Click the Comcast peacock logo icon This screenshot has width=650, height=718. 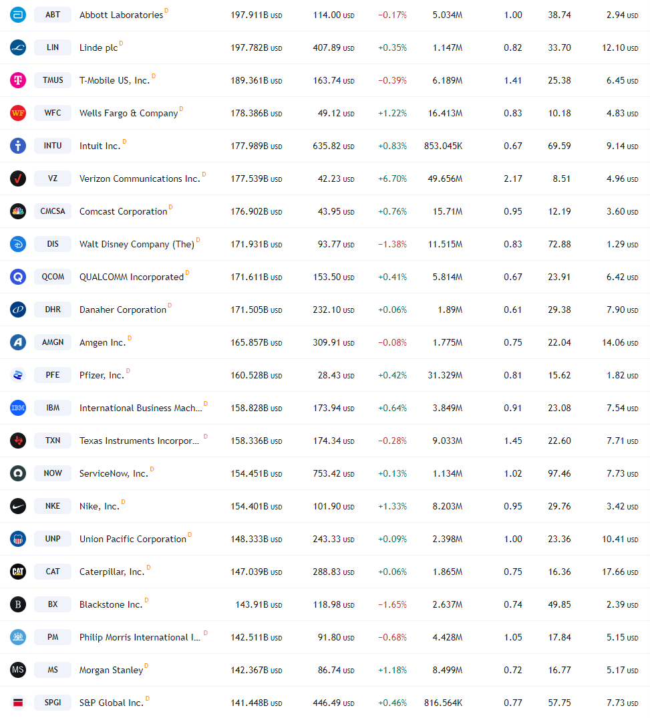18,211
